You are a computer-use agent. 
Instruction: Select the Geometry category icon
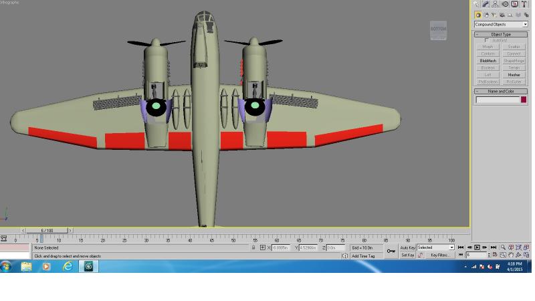pos(478,15)
